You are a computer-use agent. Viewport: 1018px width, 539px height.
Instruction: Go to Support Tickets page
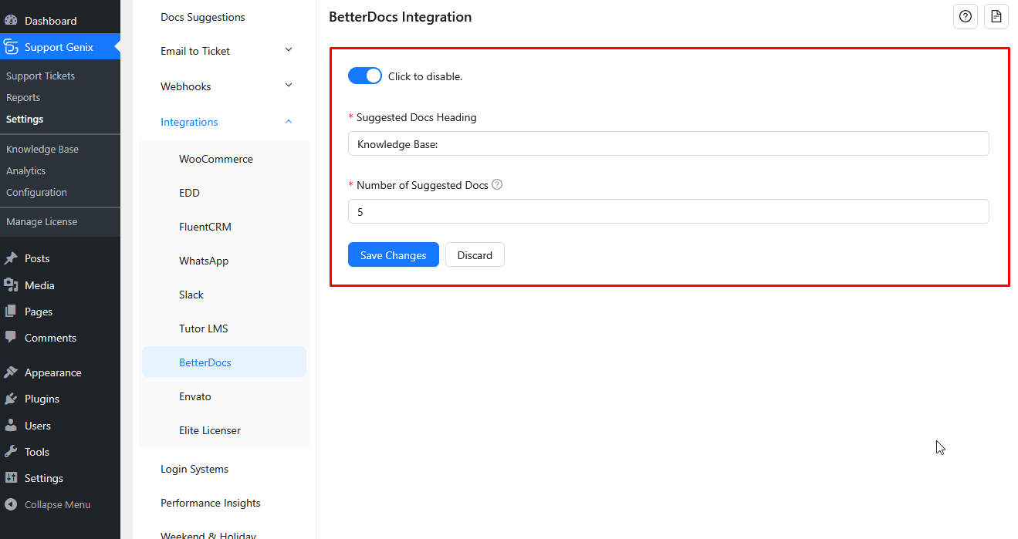point(40,76)
